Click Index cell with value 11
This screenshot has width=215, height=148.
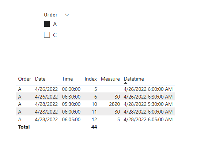tap(94, 112)
